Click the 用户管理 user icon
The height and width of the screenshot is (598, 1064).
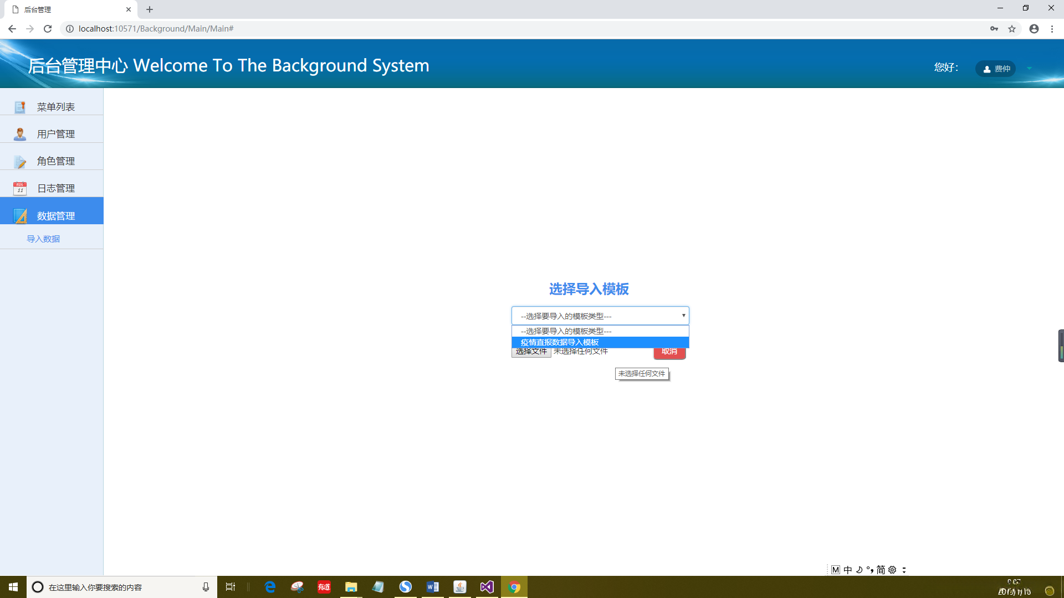pos(20,134)
